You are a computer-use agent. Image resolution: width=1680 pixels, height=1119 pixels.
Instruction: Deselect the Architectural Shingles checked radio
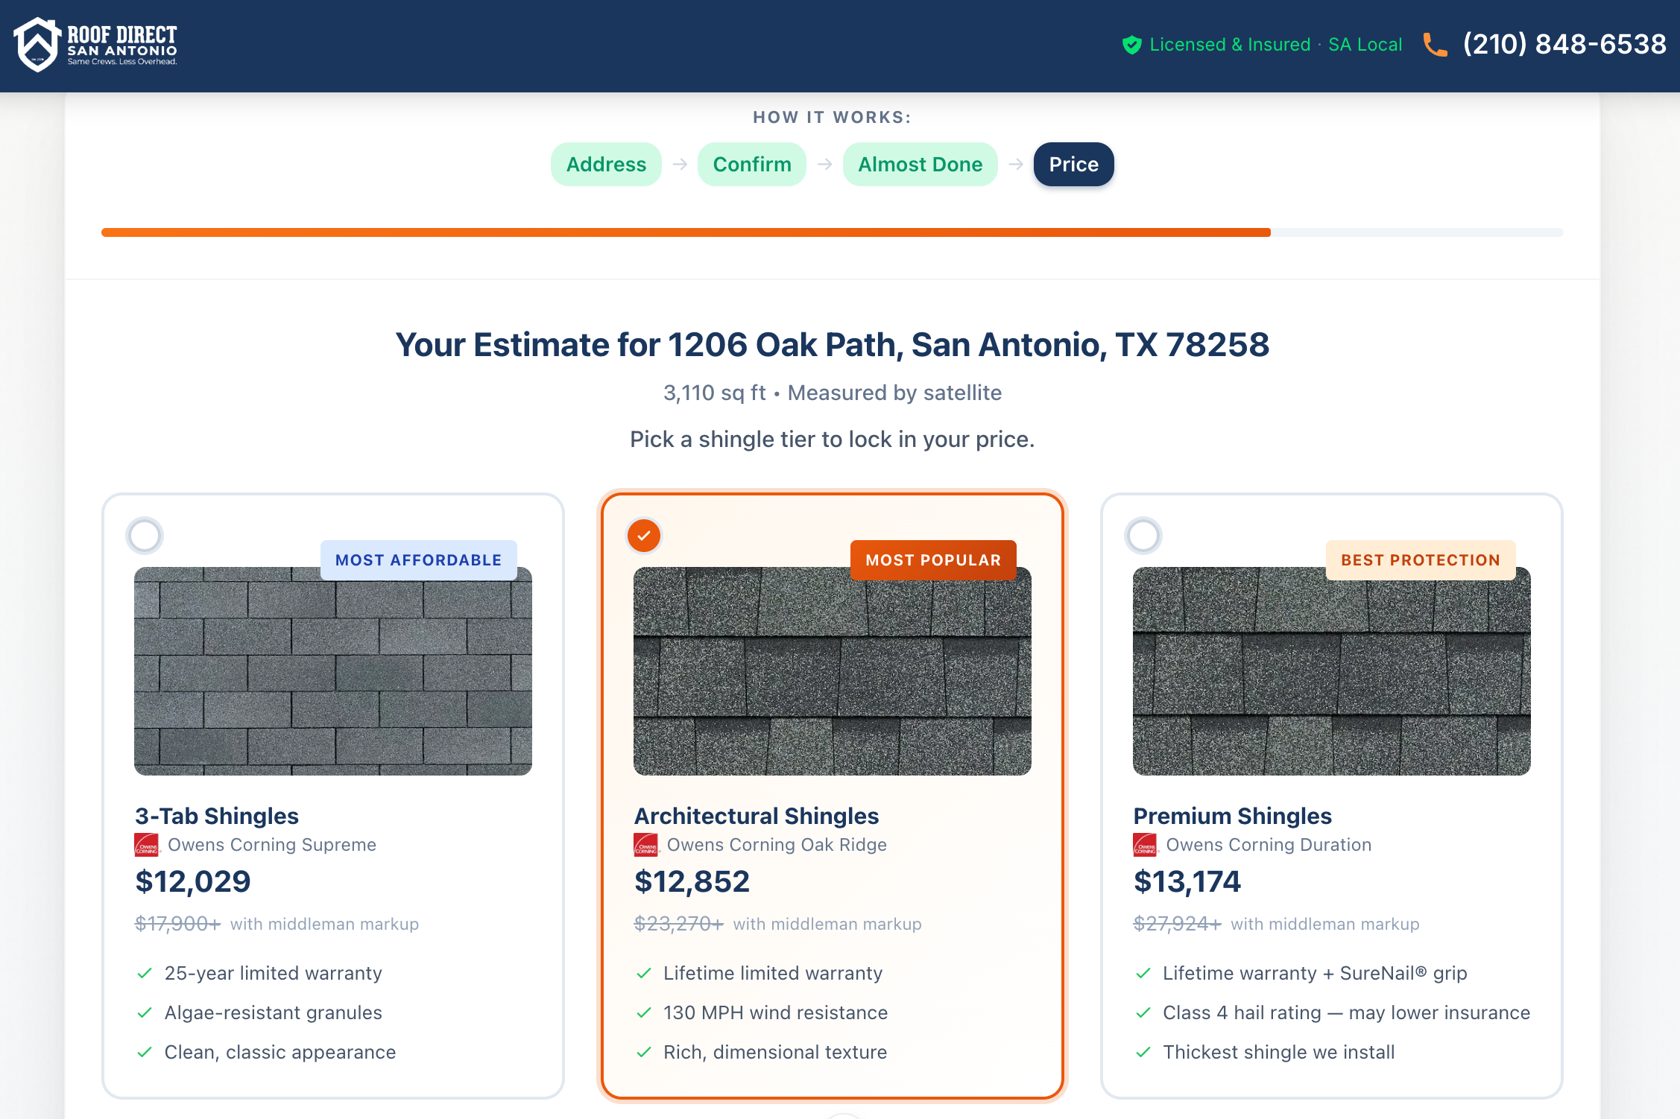point(643,535)
